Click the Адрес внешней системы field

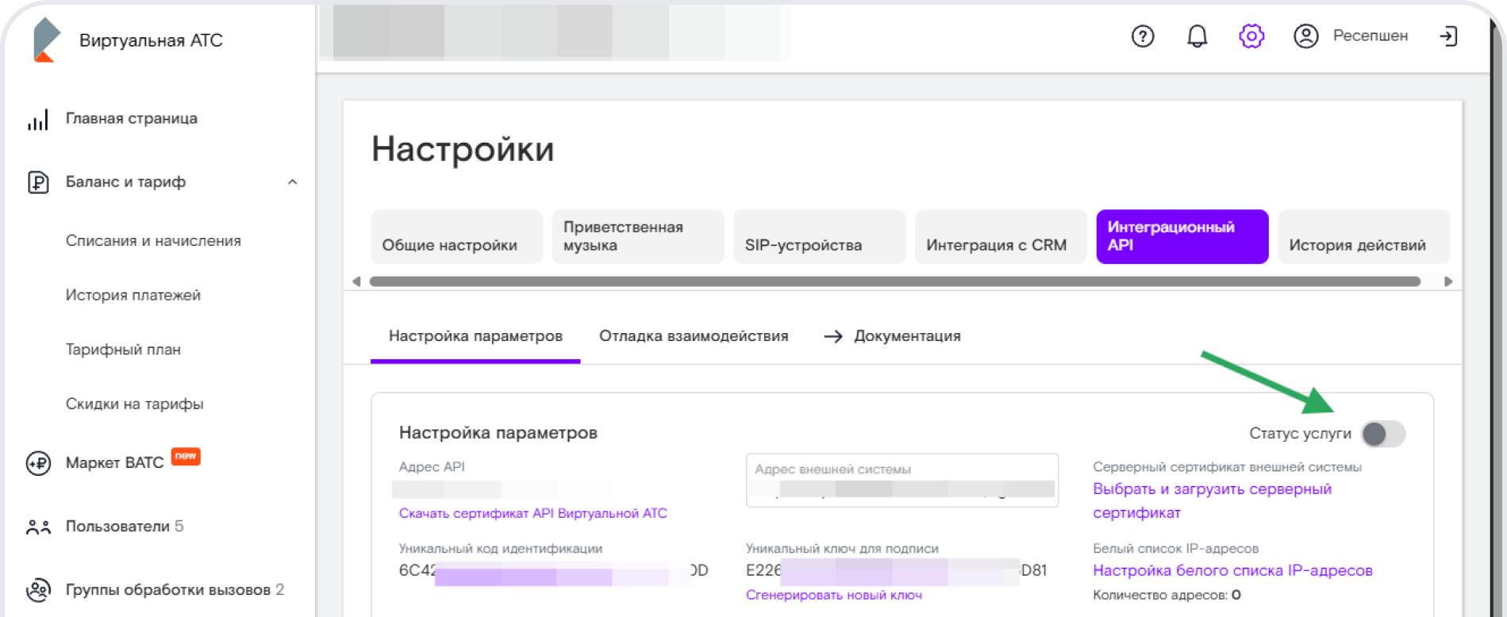[902, 481]
